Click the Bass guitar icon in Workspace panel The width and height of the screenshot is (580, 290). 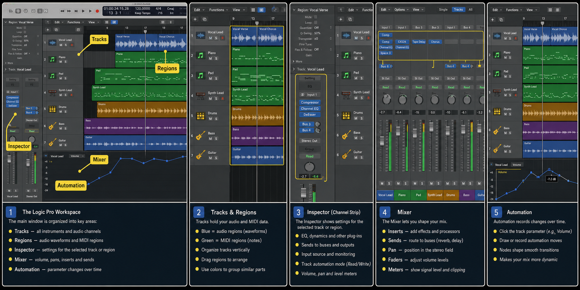point(52,126)
